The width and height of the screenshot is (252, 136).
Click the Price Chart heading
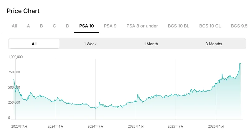(23, 11)
